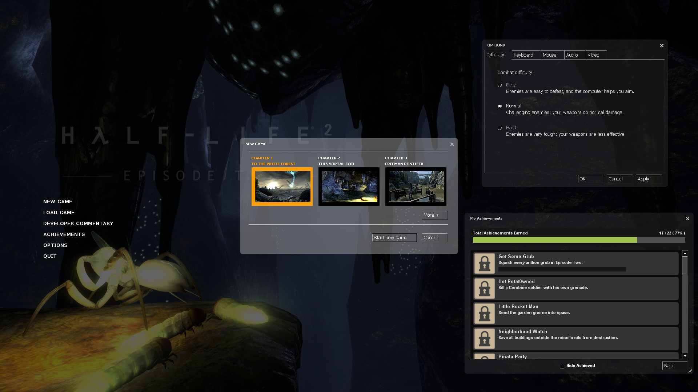This screenshot has height=392, width=698.
Task: Click Back in My Achievements
Action: pos(675,366)
